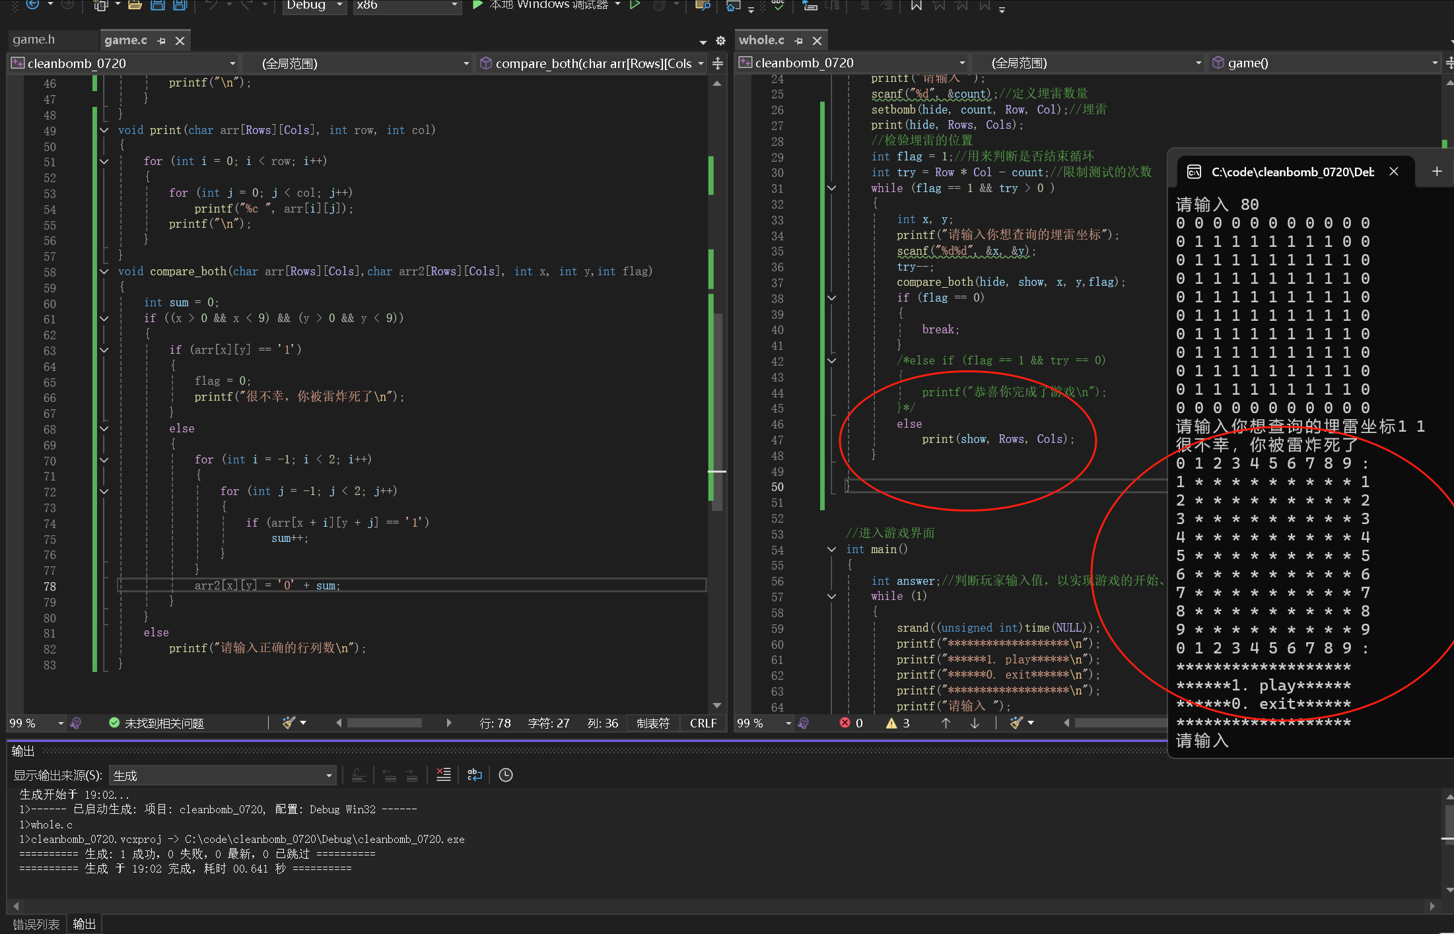Toggle word wrap in output panel
The width and height of the screenshot is (1454, 934).
pos(475,775)
